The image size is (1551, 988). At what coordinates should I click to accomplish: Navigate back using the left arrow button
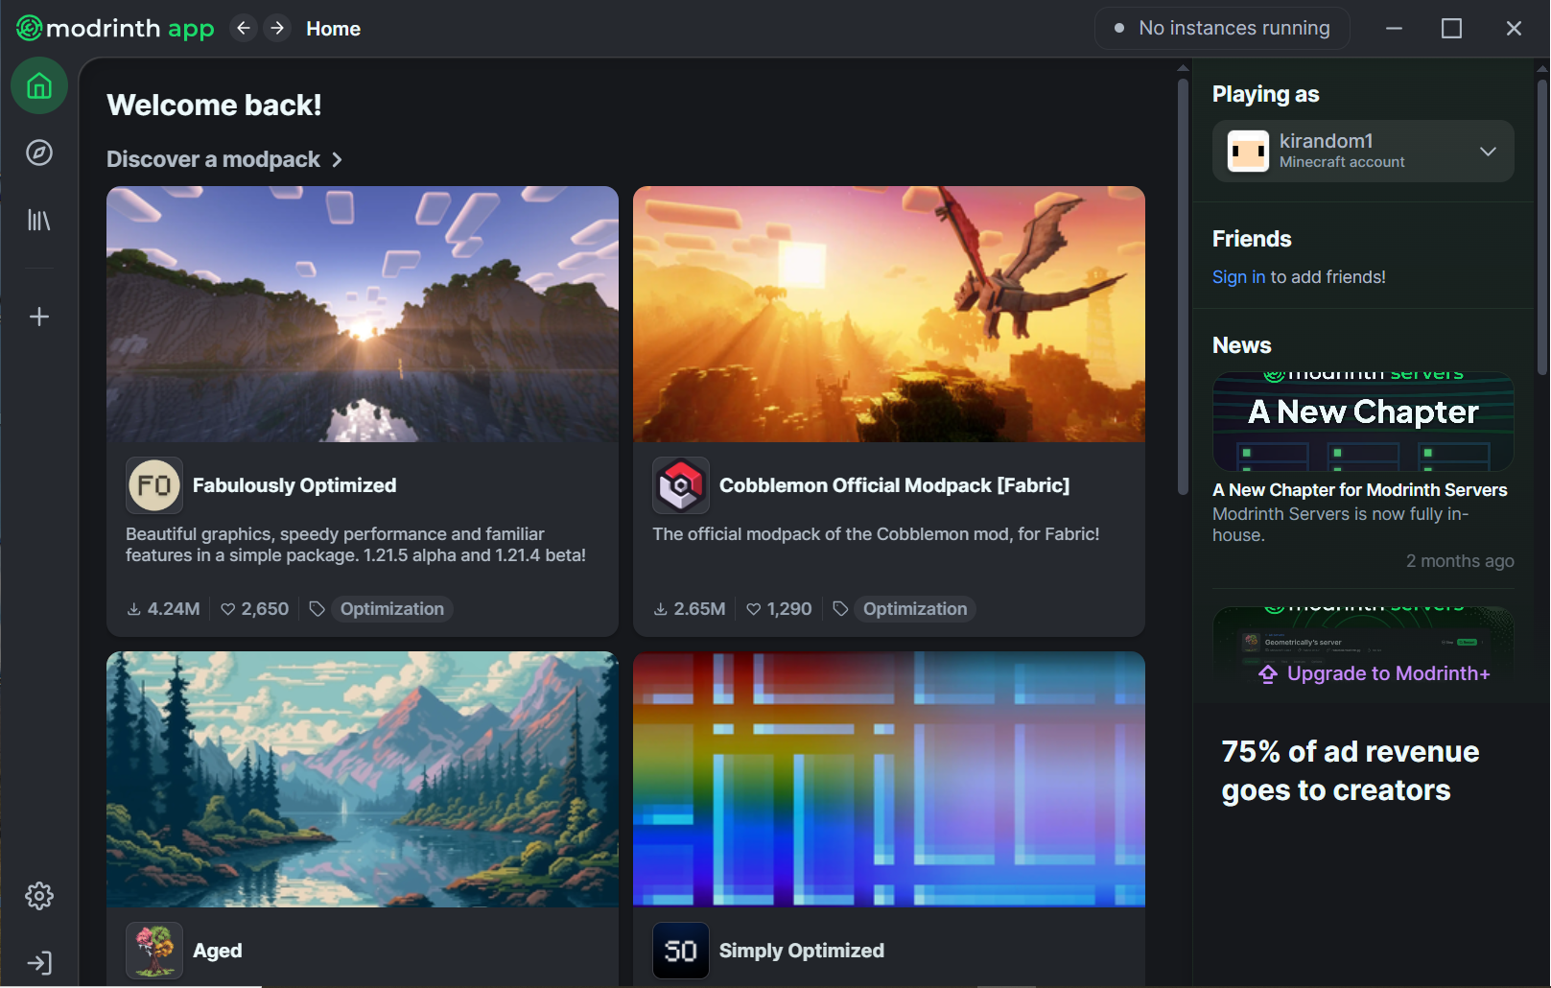click(244, 28)
